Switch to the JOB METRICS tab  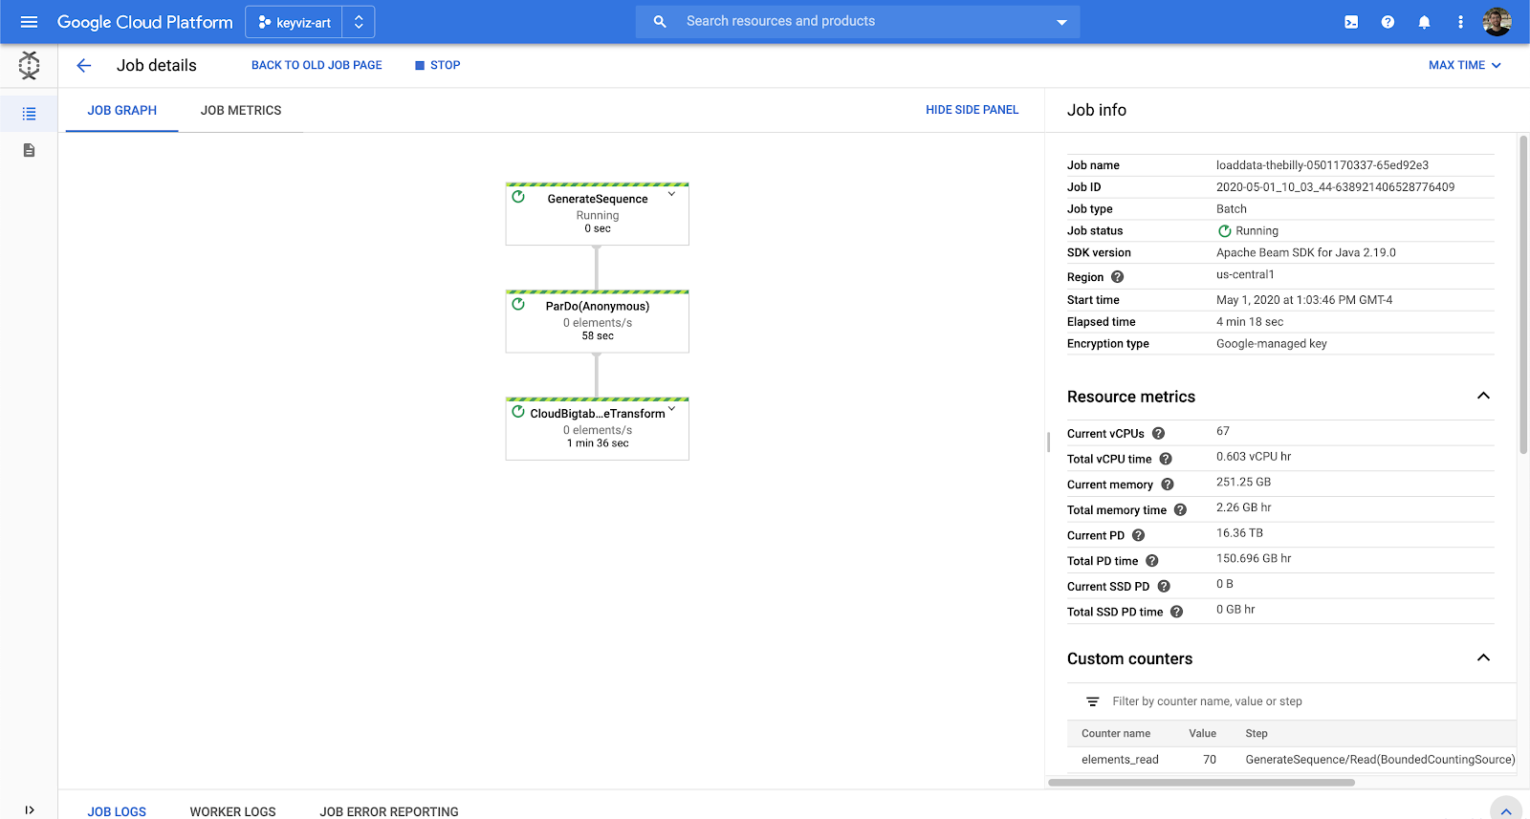point(241,111)
